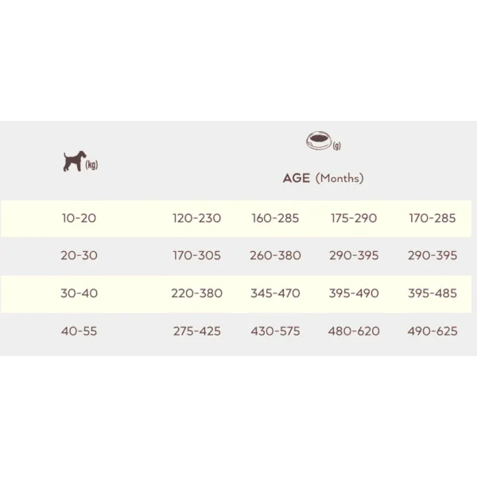This screenshot has height=477, width=477.
Task: Select the 40-55 weight row
Action: pyautogui.click(x=236, y=332)
